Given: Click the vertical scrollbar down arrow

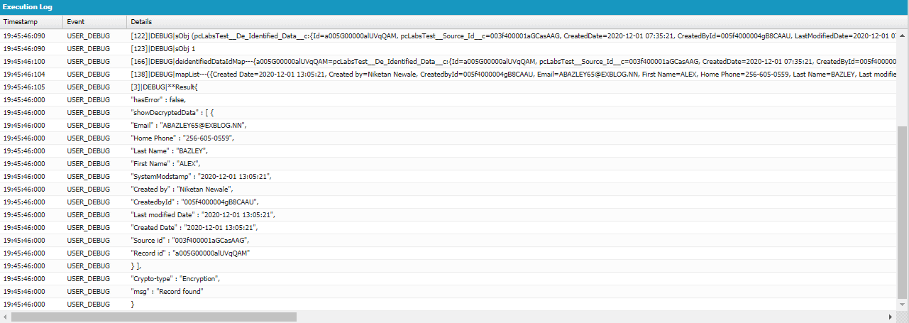Looking at the screenshot, I should [x=903, y=305].
